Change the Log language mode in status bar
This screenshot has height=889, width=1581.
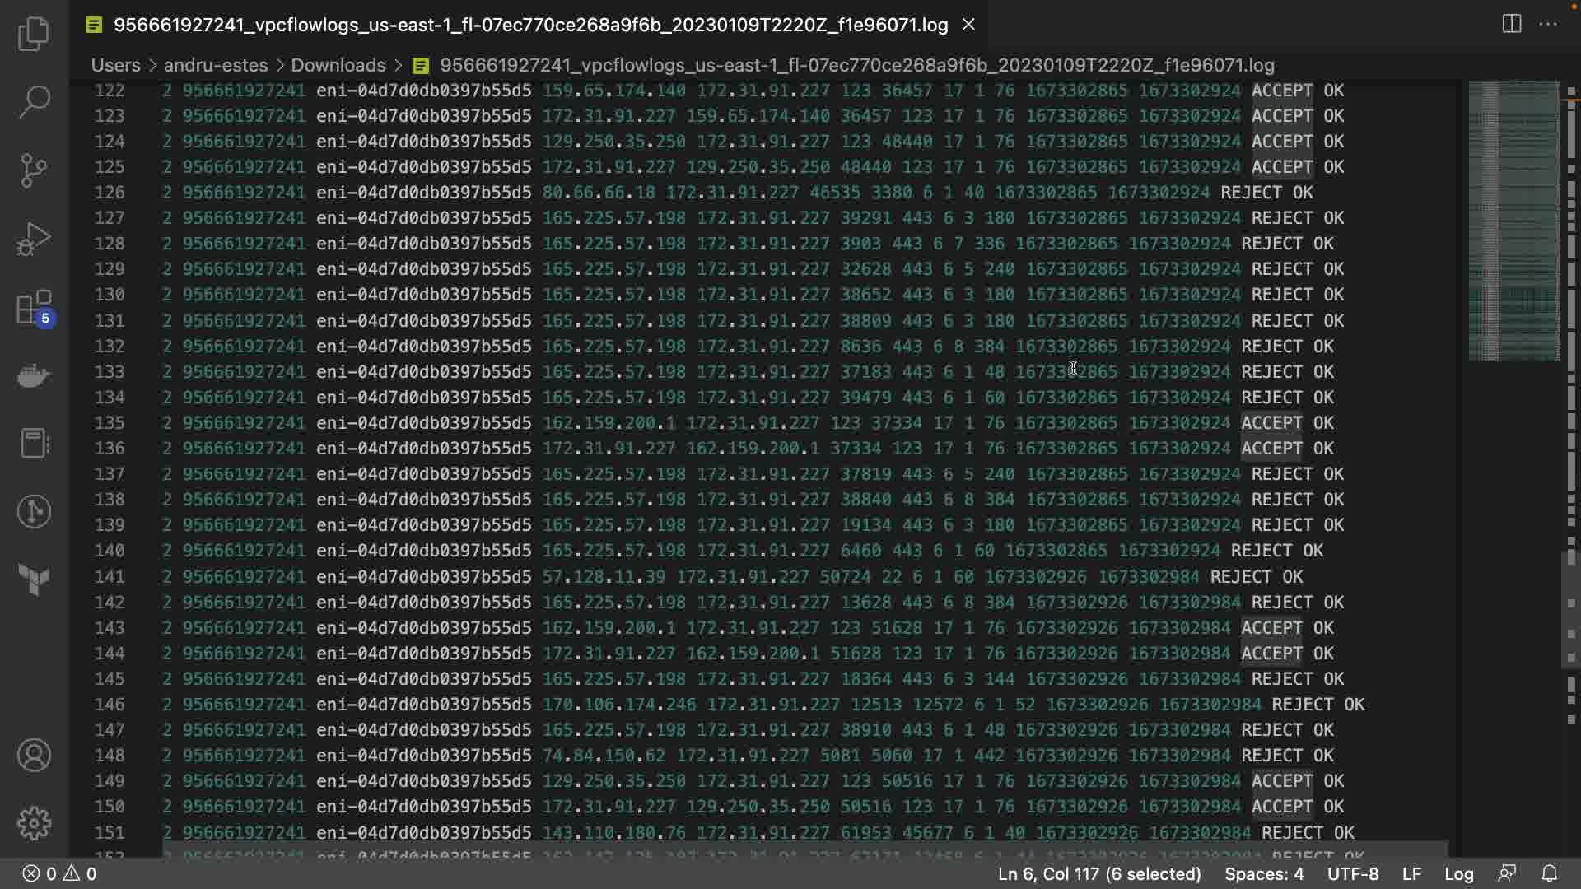[x=1458, y=873]
